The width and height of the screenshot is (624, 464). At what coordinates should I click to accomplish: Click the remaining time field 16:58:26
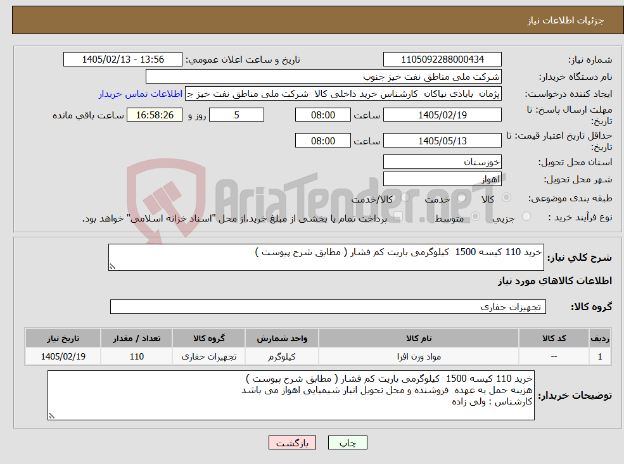tap(155, 115)
